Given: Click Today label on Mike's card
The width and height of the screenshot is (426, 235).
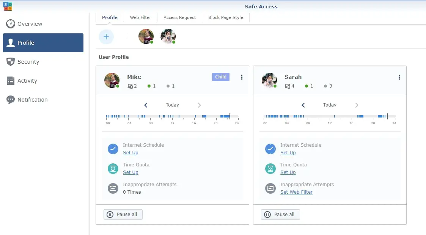Looking at the screenshot, I should [x=172, y=105].
